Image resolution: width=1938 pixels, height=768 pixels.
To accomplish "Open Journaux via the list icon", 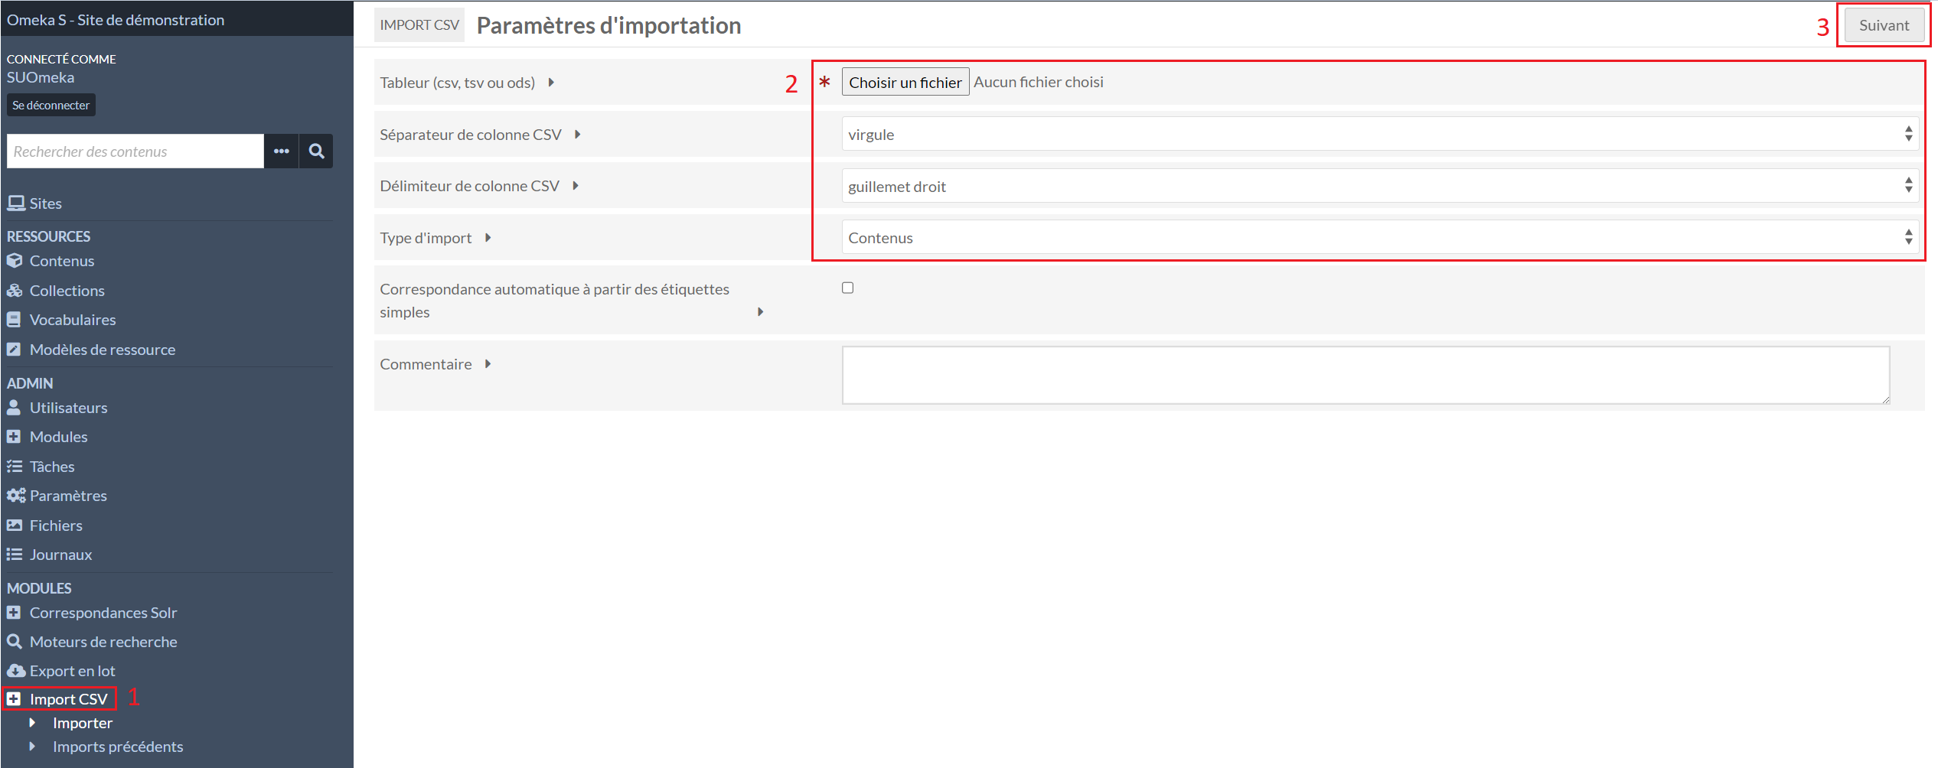I will click(15, 554).
